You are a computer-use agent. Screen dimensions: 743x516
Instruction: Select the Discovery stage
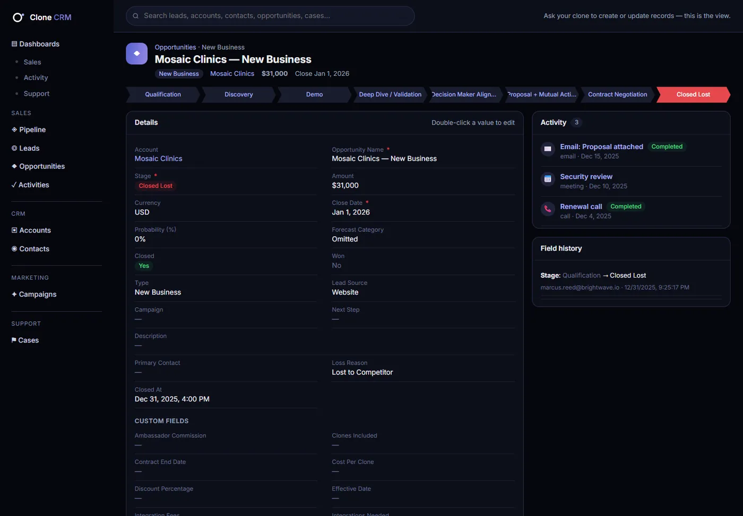point(239,94)
